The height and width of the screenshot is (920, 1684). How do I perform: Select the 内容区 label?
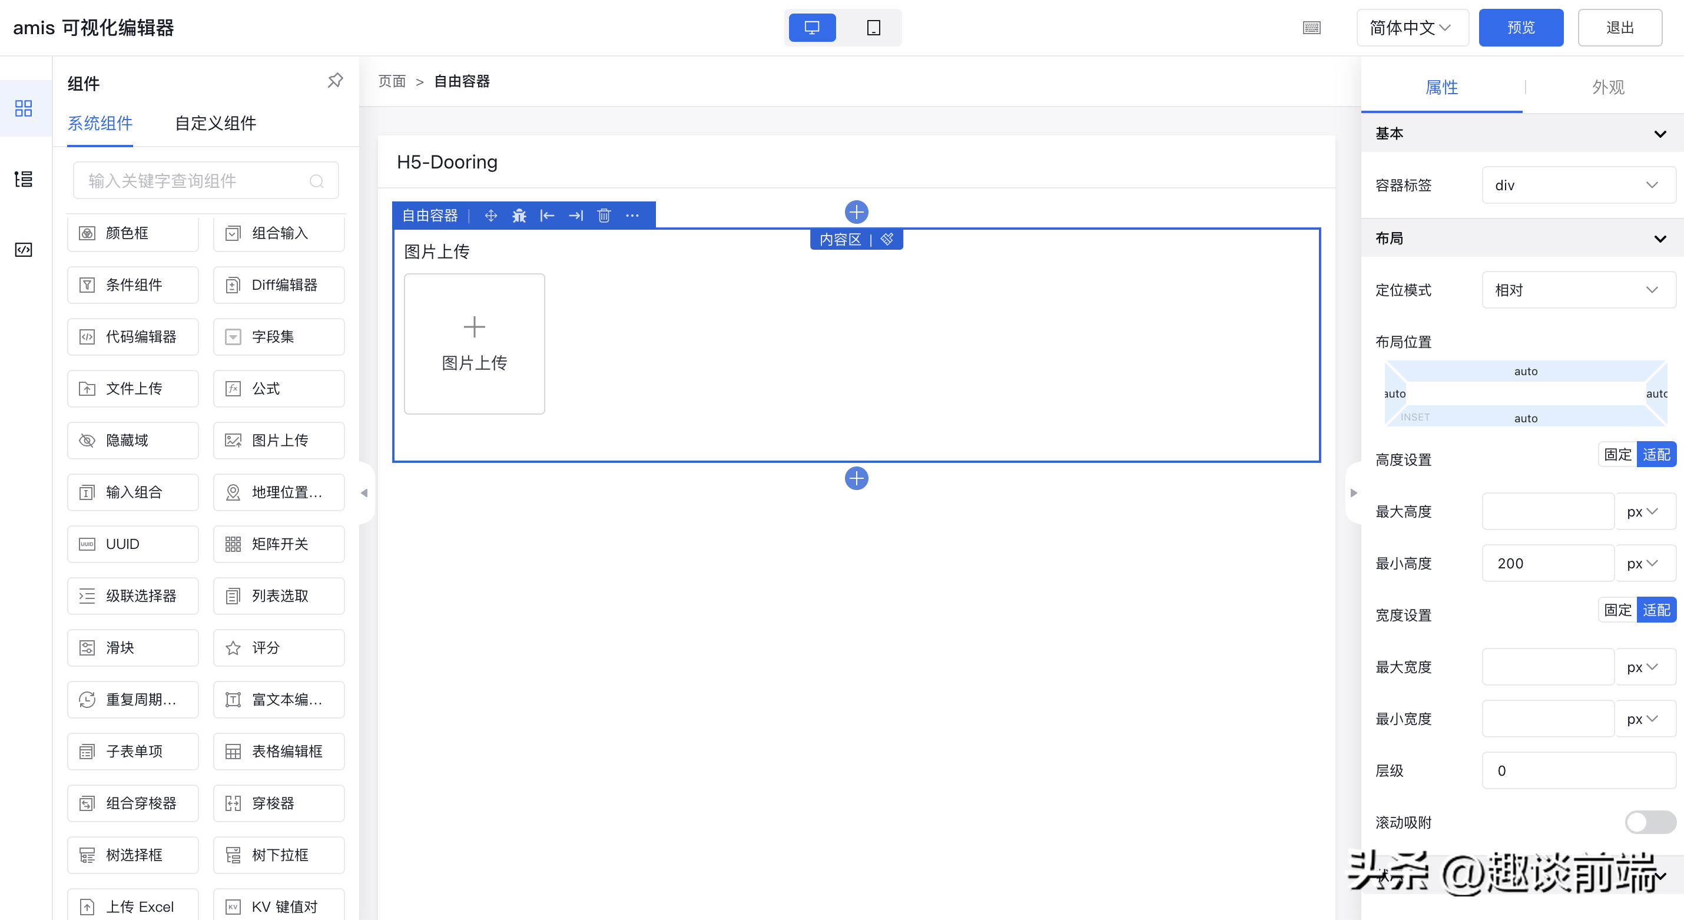click(840, 239)
